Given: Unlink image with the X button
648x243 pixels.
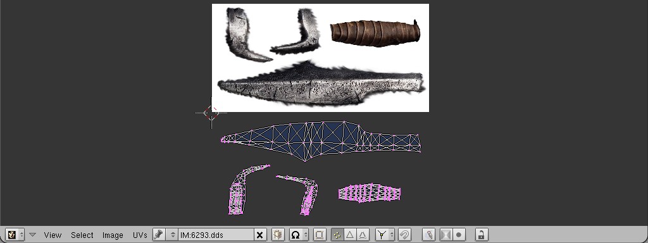Looking at the screenshot, I should [259, 235].
